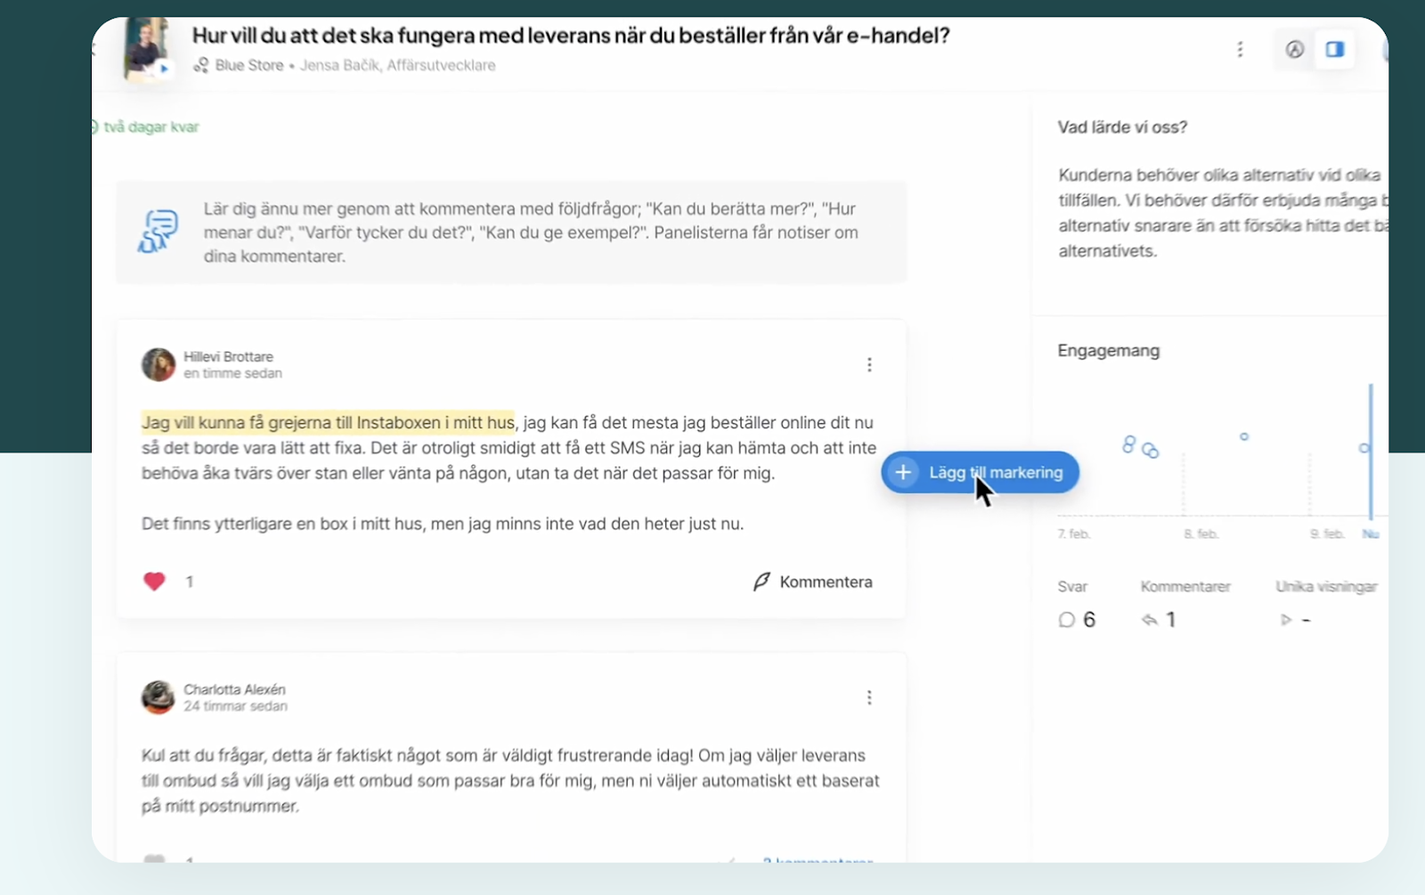Image resolution: width=1425 pixels, height=895 pixels.
Task: Open options menu on Charlotta Alexén's post
Action: 869,697
